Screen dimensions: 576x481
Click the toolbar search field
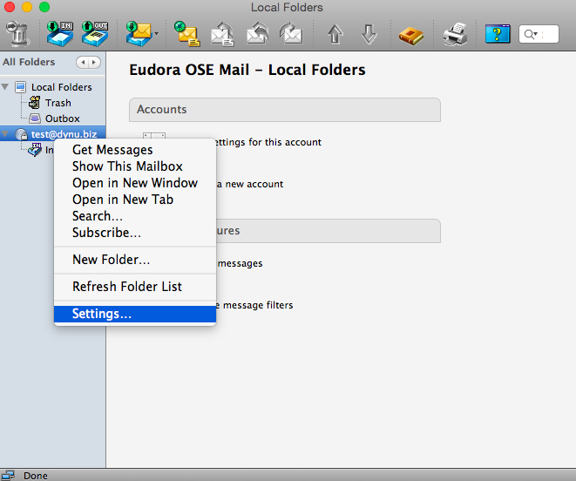(539, 34)
